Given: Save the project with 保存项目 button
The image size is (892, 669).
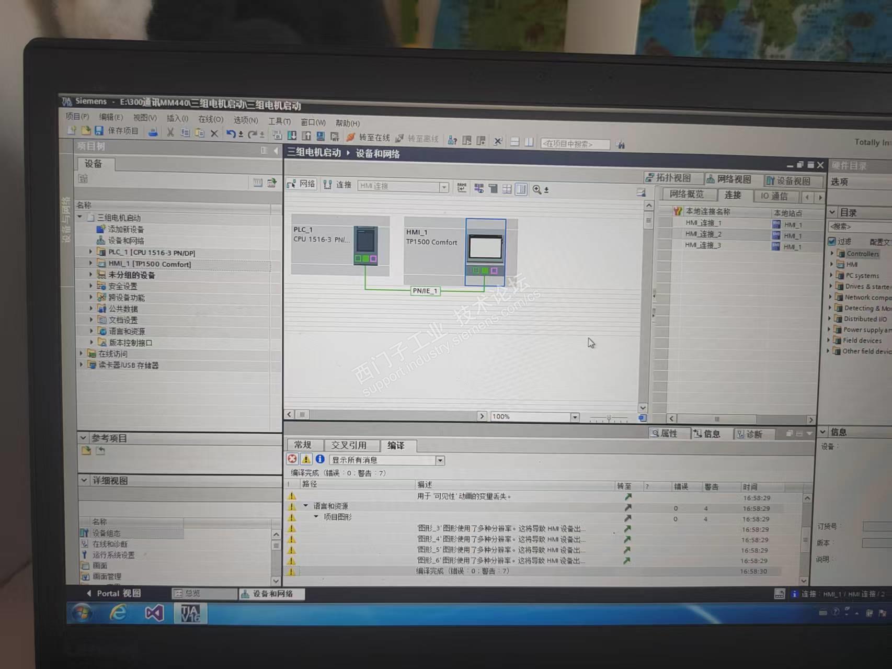Looking at the screenshot, I should 117,131.
